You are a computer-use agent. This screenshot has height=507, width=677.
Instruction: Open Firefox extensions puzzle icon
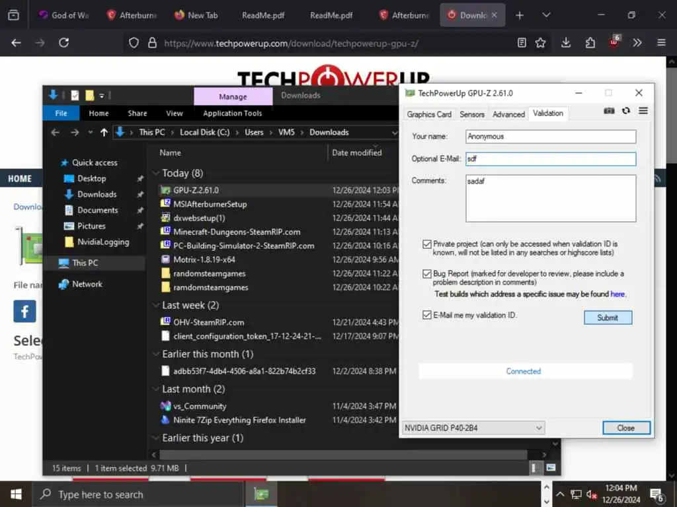tap(590, 43)
